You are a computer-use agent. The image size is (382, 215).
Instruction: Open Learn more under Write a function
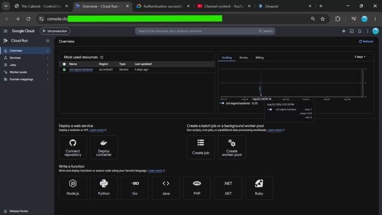tap(156, 170)
